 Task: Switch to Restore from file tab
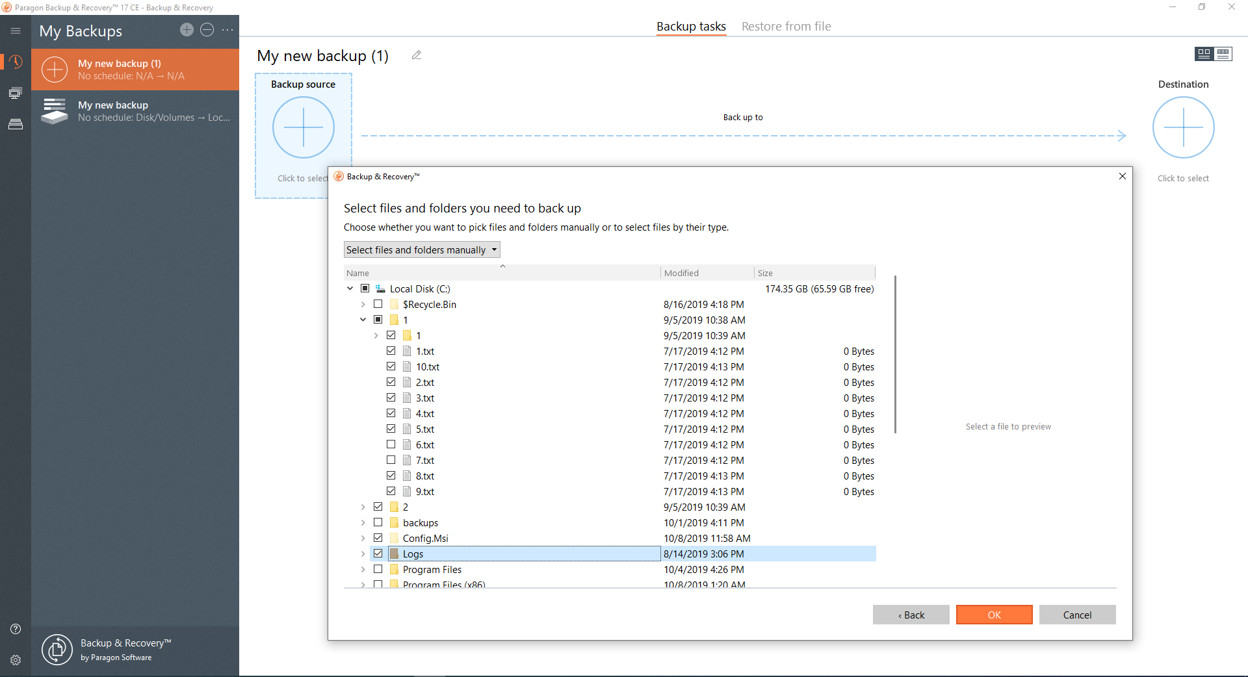tap(786, 27)
